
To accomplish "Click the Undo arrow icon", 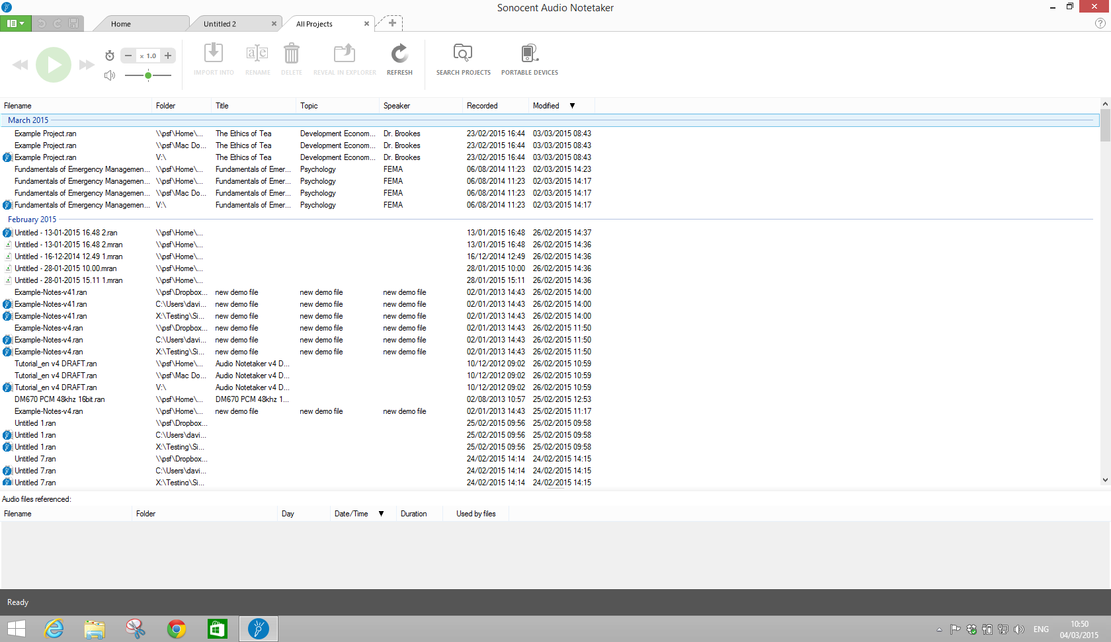I will tap(42, 23).
